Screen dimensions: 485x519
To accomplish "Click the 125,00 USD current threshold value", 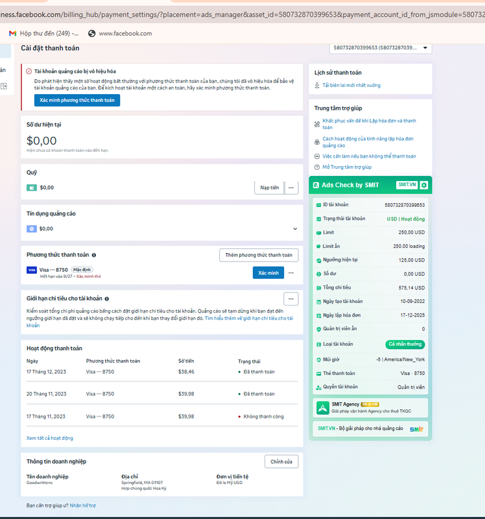I will [412, 260].
